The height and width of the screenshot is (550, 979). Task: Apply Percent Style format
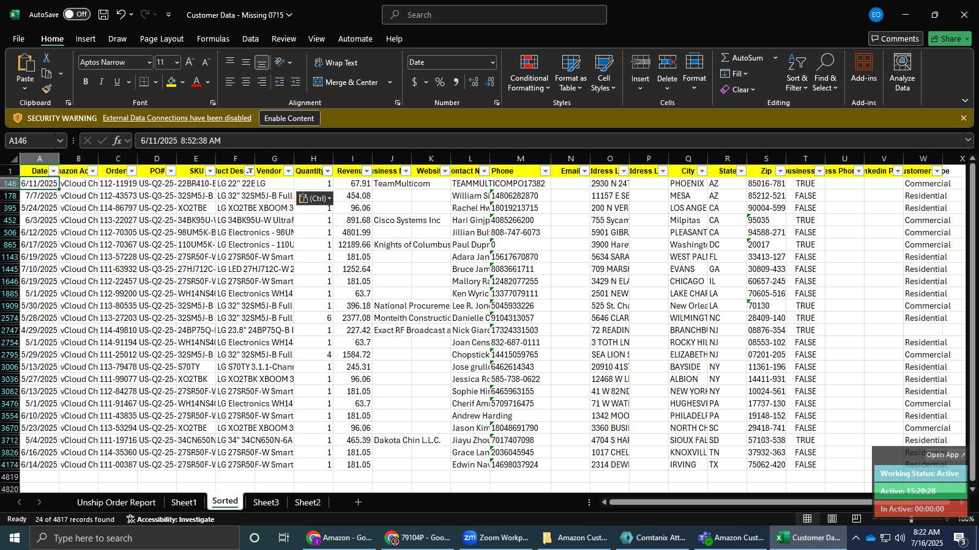pyautogui.click(x=440, y=82)
